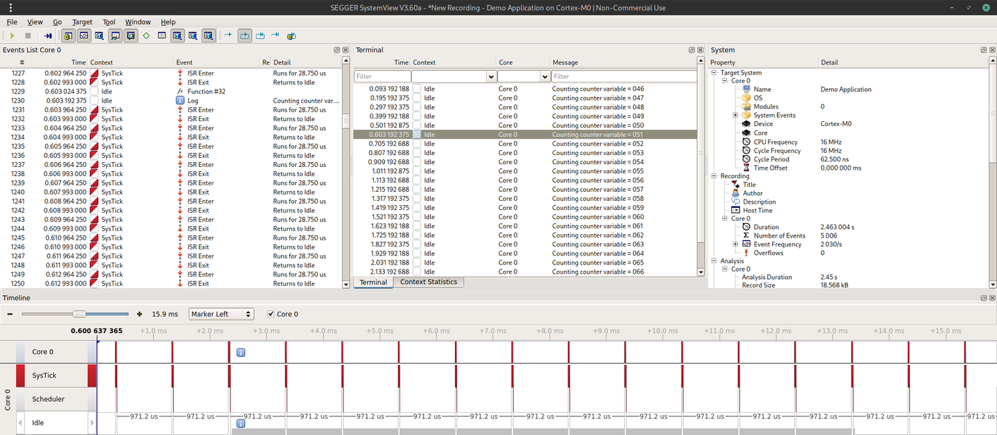Toggle checkbox on the 0.705 192 688 terminal row

(417, 143)
